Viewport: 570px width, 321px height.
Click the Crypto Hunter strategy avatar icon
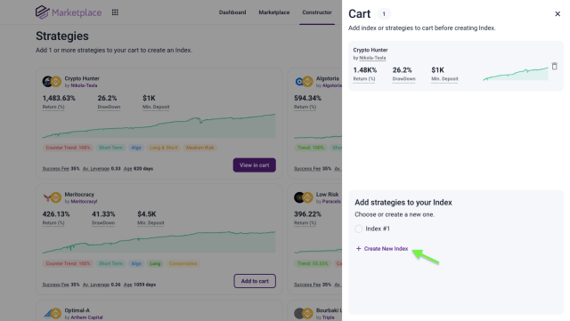tap(52, 81)
